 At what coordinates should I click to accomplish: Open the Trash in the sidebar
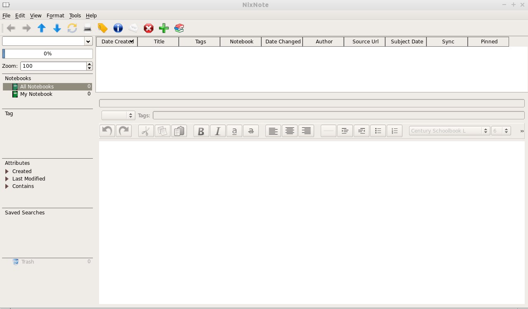pos(47,262)
